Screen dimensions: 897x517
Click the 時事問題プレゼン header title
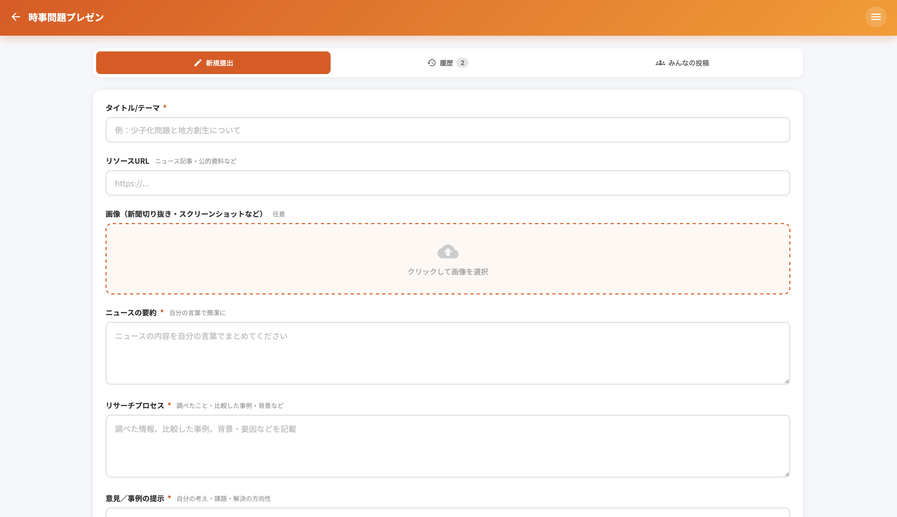[x=66, y=17]
